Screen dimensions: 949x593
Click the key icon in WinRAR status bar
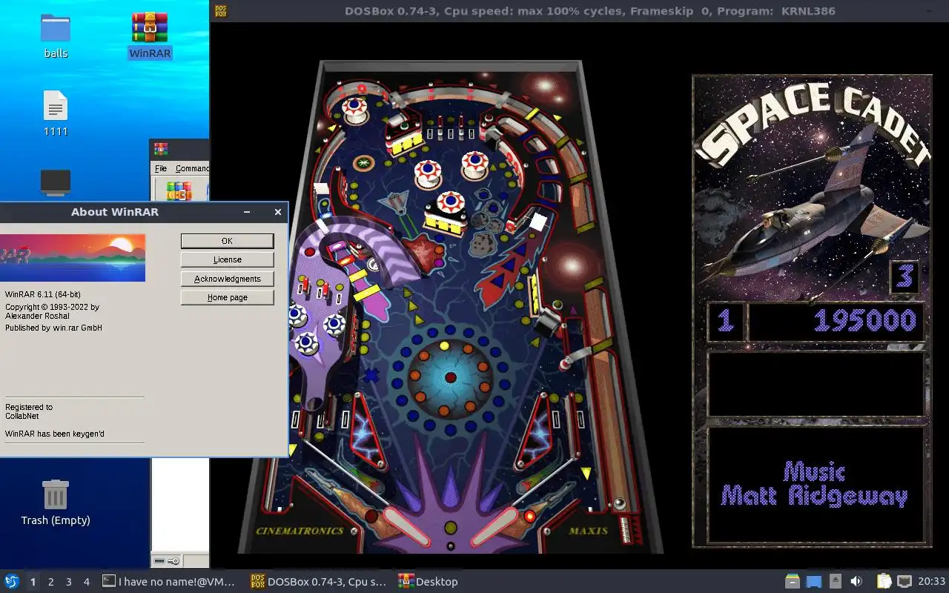[172, 561]
